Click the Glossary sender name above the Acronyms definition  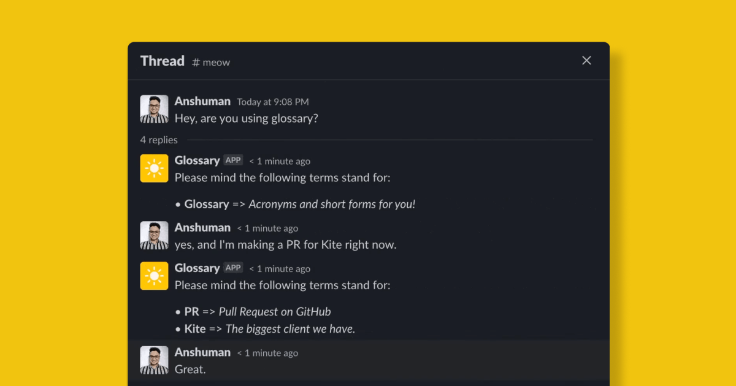tap(197, 161)
